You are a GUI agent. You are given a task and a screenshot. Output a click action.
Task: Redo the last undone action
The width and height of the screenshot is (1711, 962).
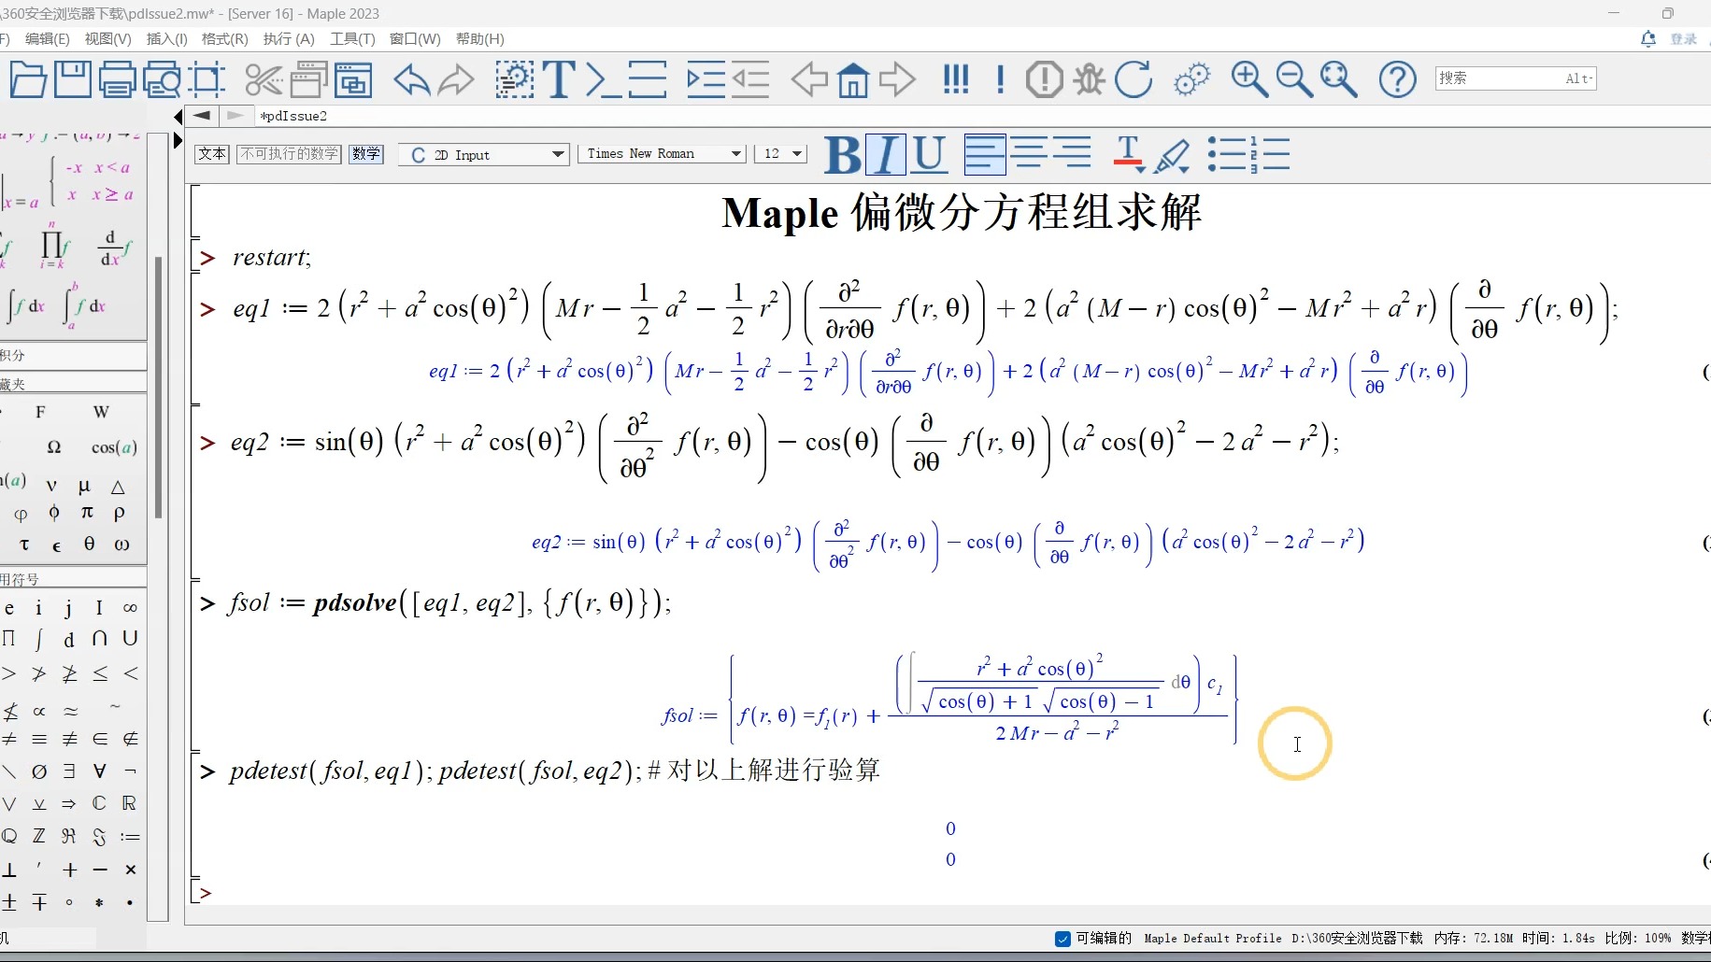(x=456, y=79)
